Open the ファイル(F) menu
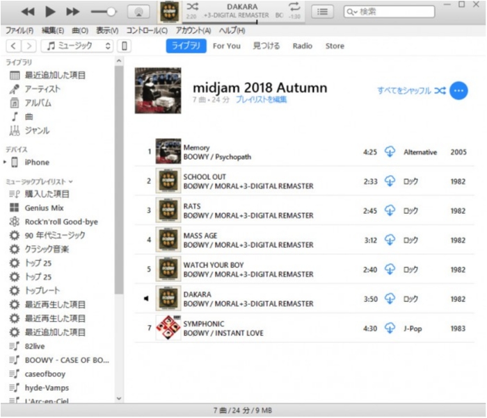The width and height of the screenshot is (487, 418). (x=19, y=31)
